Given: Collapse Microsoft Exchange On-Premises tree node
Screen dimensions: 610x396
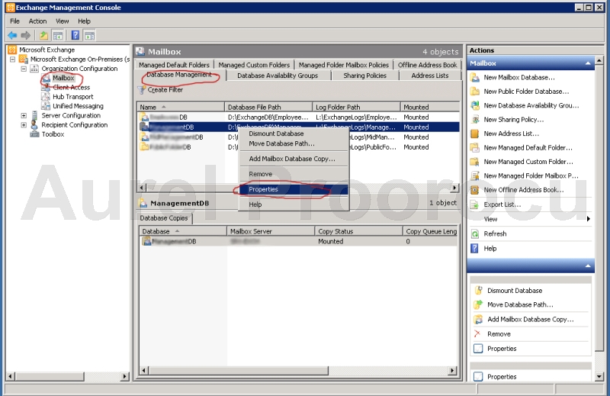Looking at the screenshot, I should [12, 60].
